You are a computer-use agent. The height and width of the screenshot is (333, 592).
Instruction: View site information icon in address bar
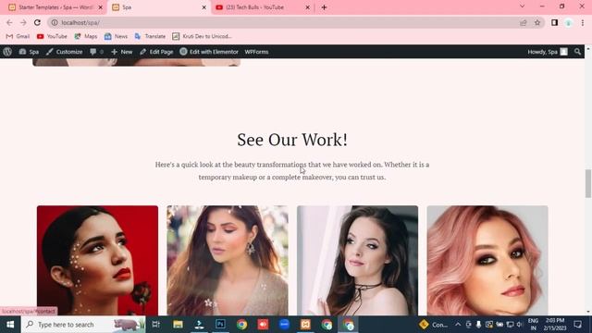(x=55, y=22)
